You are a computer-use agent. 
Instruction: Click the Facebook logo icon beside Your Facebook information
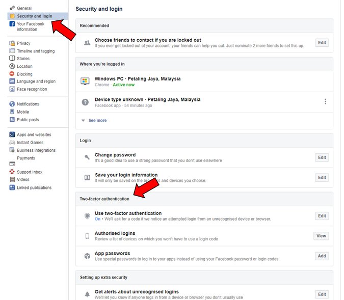(x=12, y=23)
